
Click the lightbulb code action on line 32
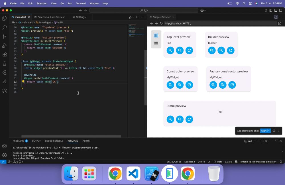pyautogui.click(x=23, y=82)
